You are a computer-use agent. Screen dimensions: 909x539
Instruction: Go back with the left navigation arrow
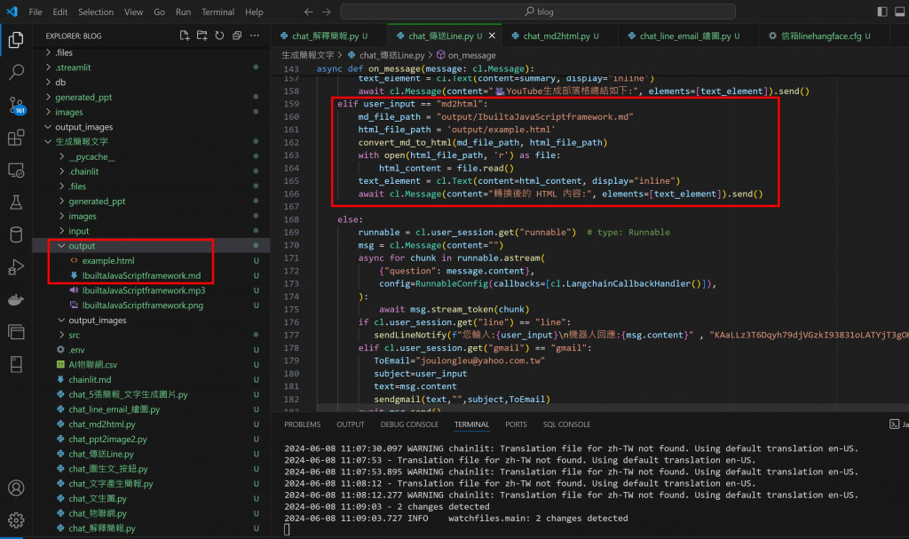pyautogui.click(x=308, y=12)
